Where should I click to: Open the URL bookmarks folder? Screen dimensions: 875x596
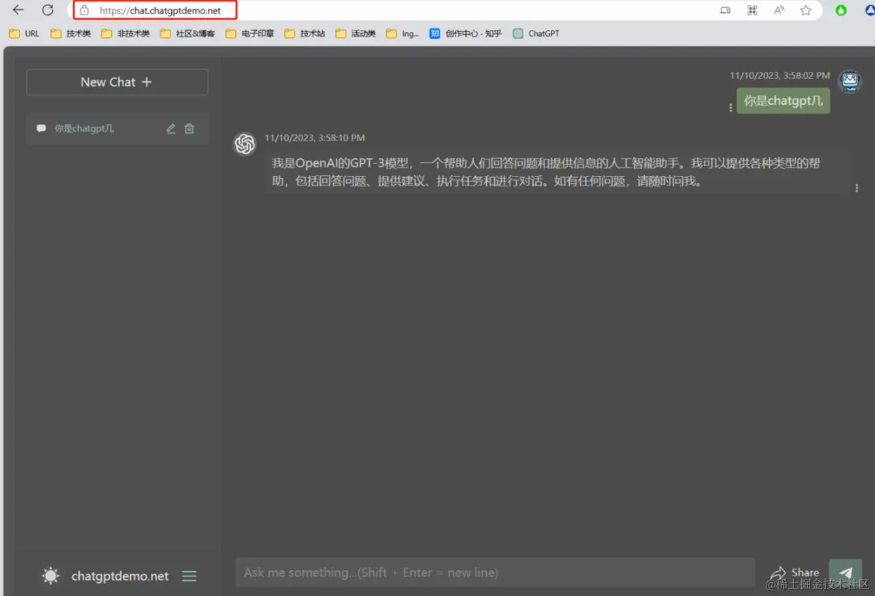tap(24, 33)
